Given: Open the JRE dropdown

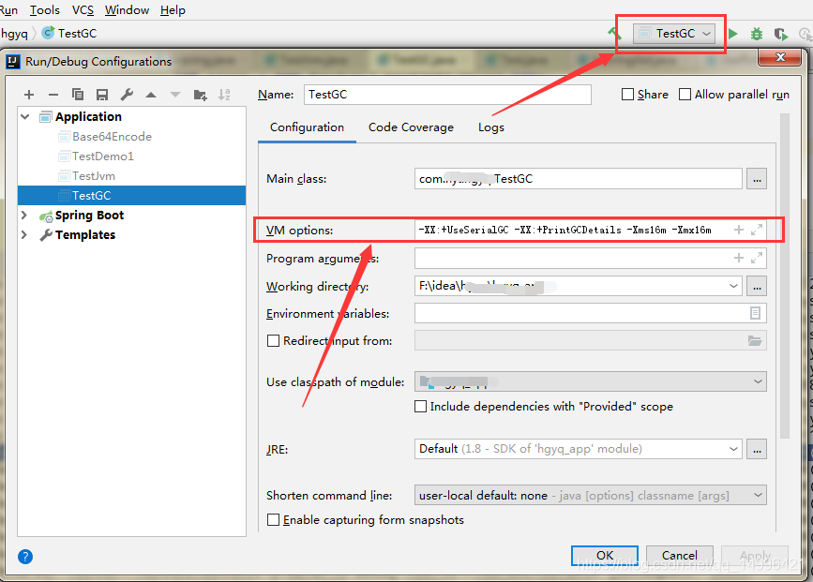Looking at the screenshot, I should click(733, 449).
